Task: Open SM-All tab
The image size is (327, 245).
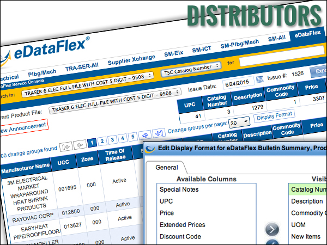Action: tap(276, 39)
